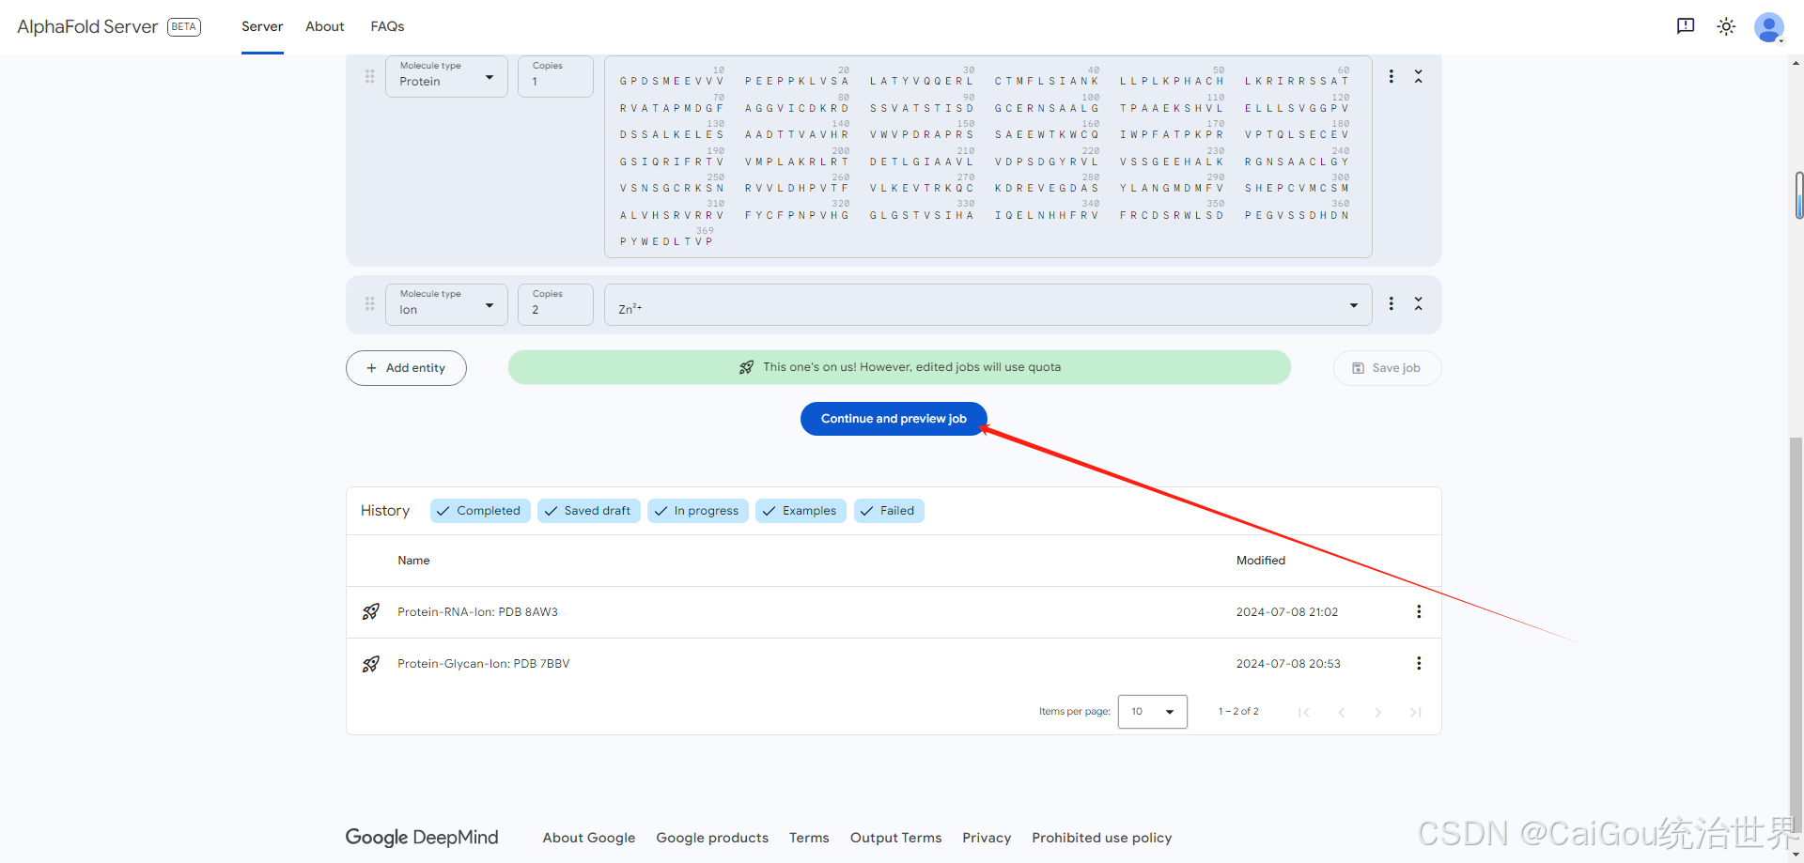Open more options for Protein entity
1804x863 pixels.
(x=1392, y=76)
